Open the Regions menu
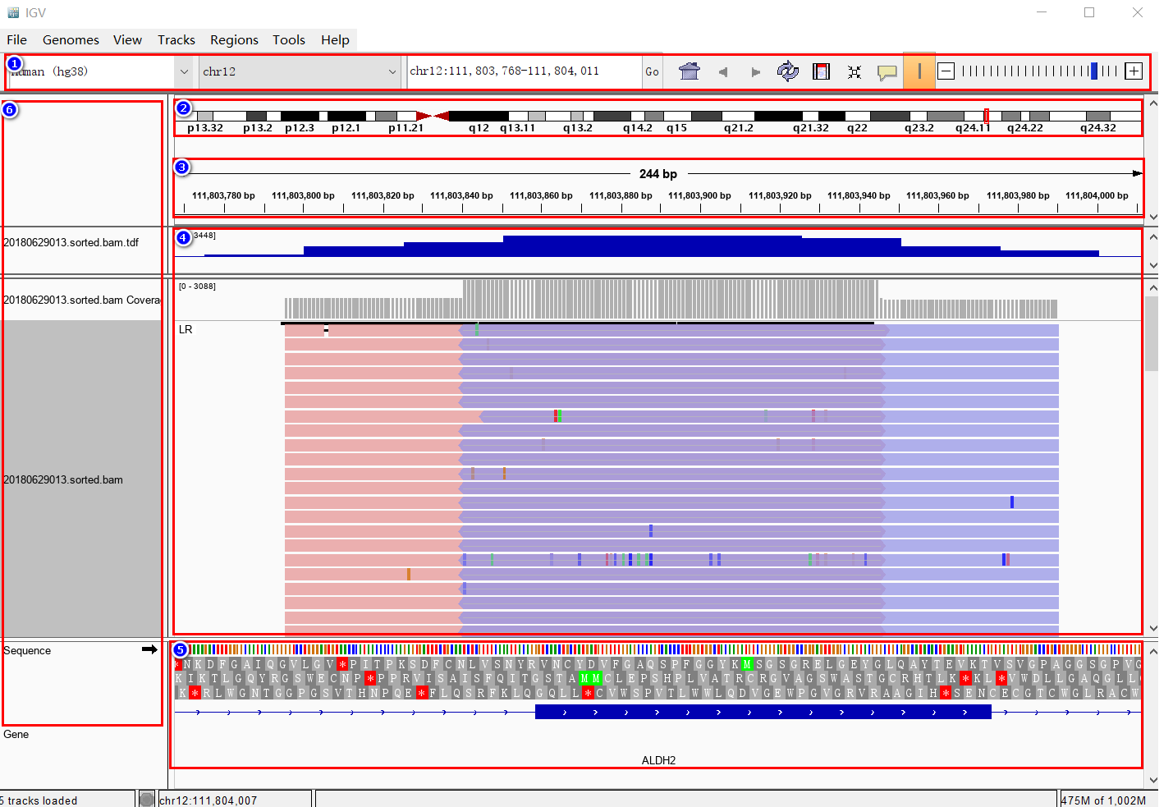This screenshot has width=1173, height=807. point(234,39)
